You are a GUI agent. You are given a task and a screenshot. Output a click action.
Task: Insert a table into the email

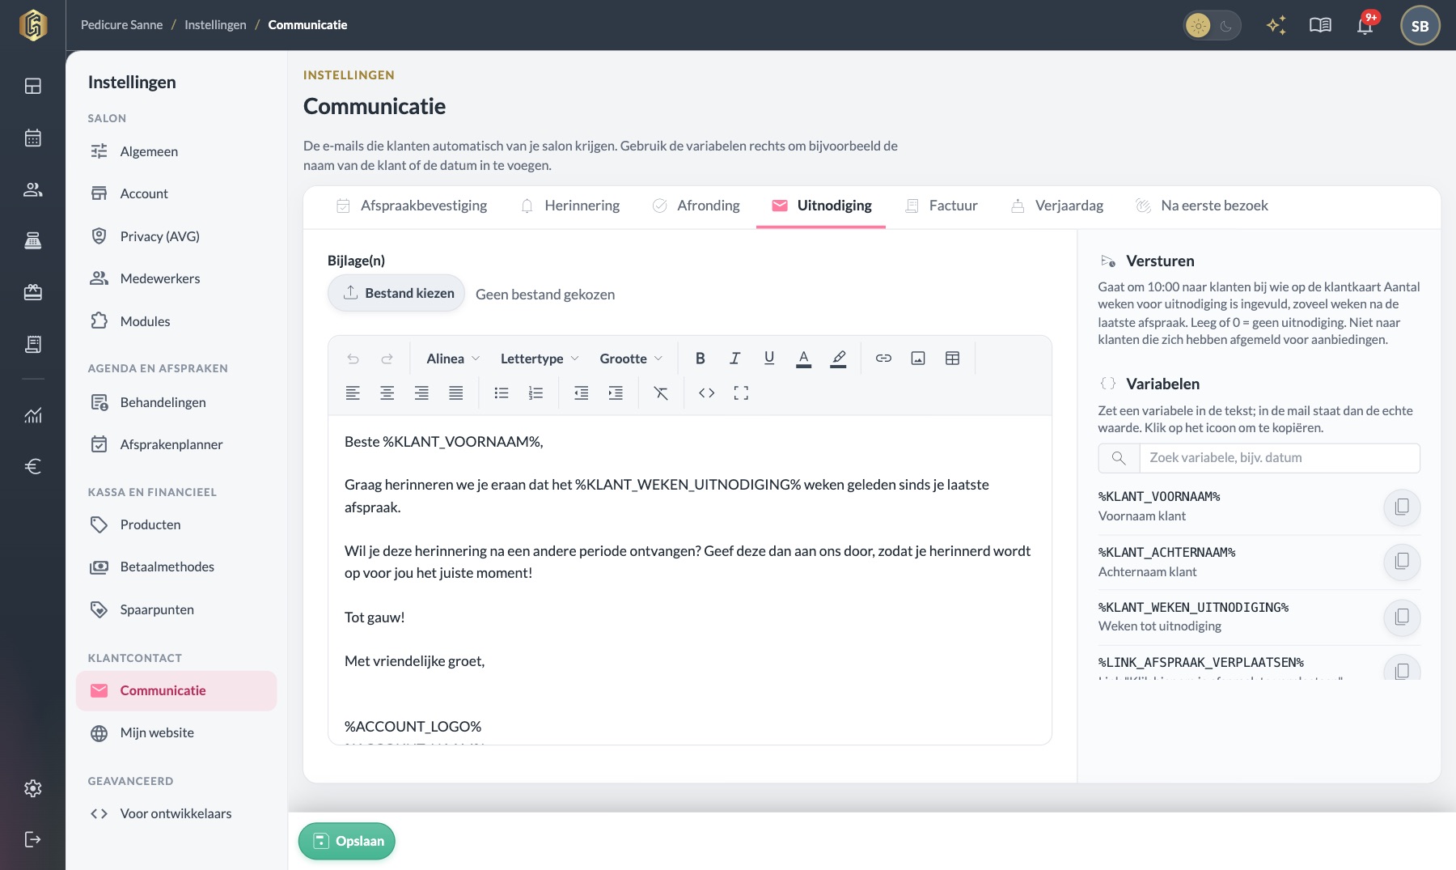(953, 359)
